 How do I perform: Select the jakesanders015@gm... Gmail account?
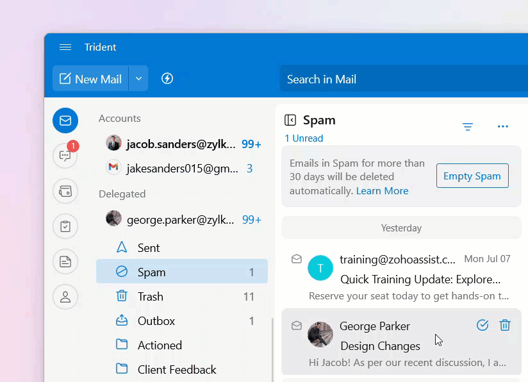pyautogui.click(x=183, y=168)
